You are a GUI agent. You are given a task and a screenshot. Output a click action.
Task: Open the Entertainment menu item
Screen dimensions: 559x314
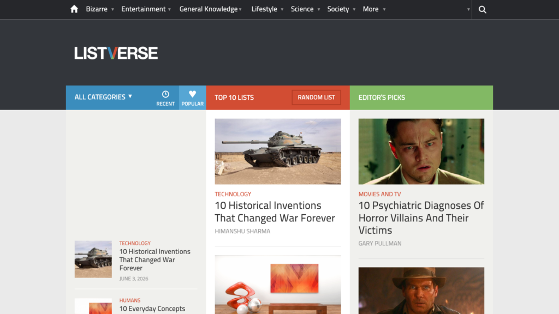pos(144,9)
